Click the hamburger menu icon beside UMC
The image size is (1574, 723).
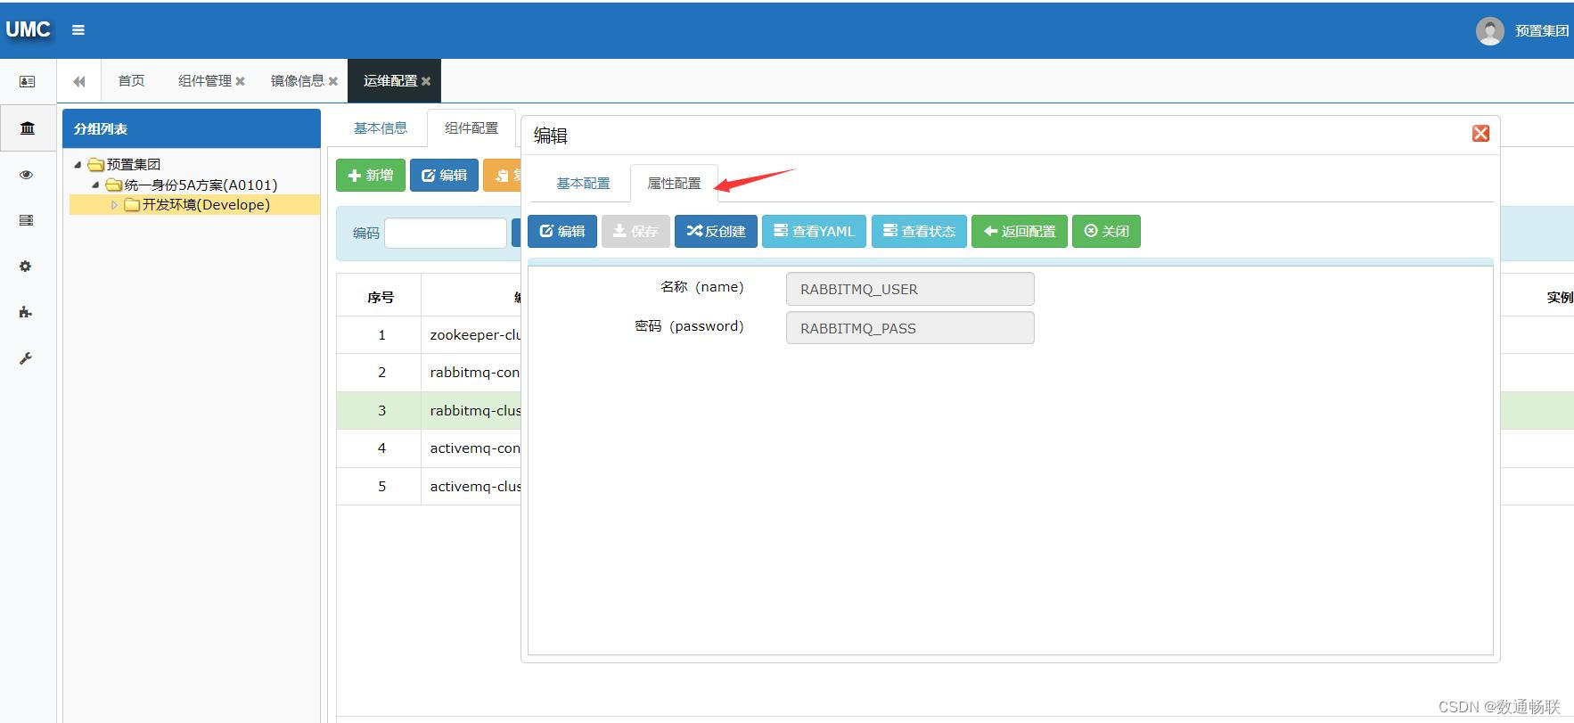coord(78,30)
